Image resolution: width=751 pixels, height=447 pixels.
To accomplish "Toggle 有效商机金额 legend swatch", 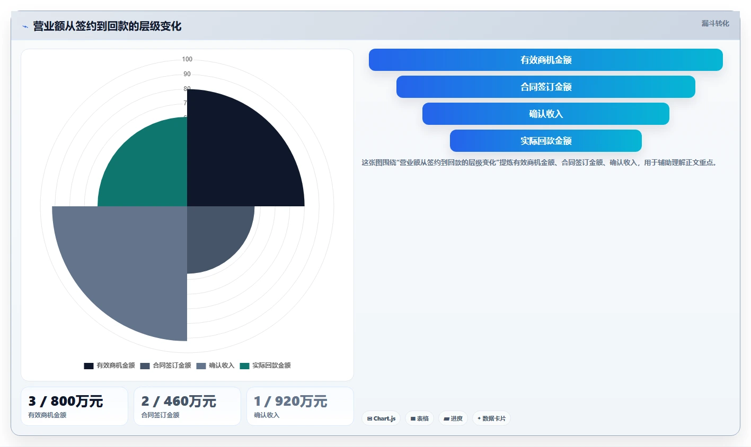I will [x=89, y=366].
